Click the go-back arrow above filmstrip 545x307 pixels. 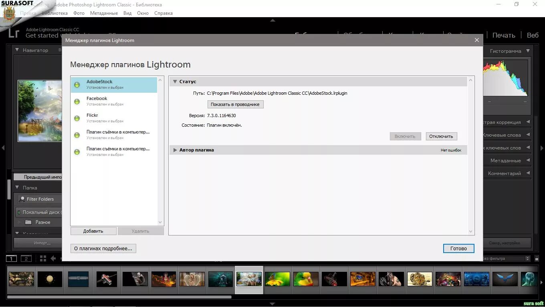(x=53, y=259)
